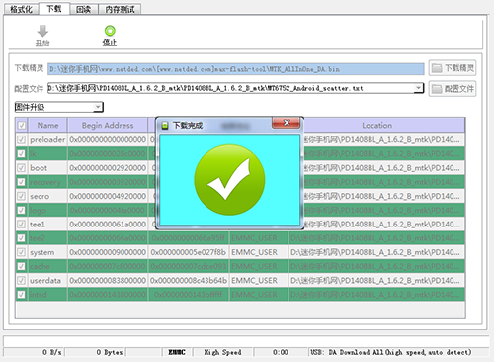The height and width of the screenshot is (362, 494).
Task: Select the boot name cell
Action: 47,168
